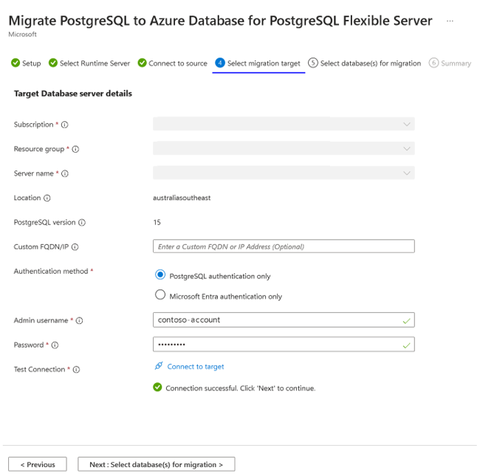Image resolution: width=494 pixels, height=476 pixels.
Task: Click the Subscription info icon
Action: pos(64,125)
